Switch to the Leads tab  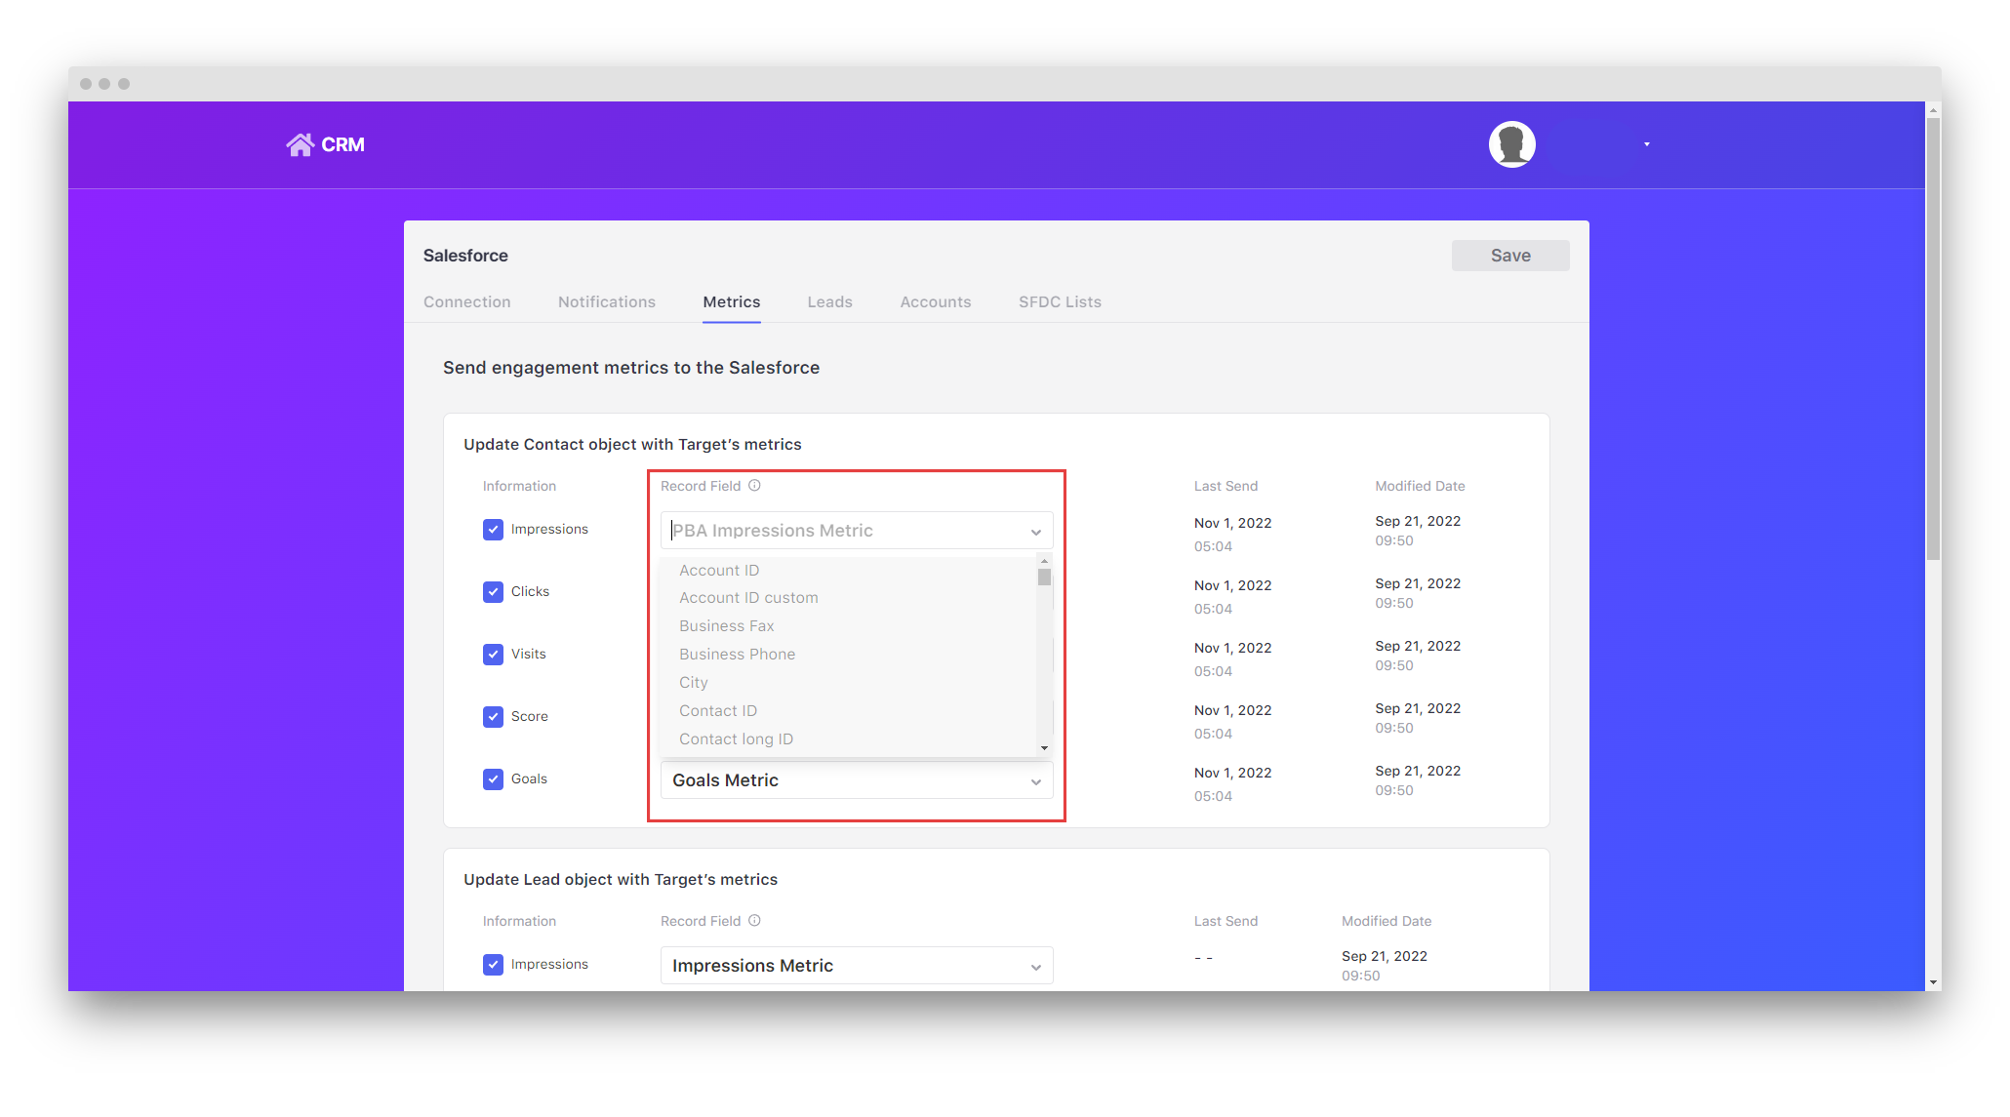[x=829, y=302]
